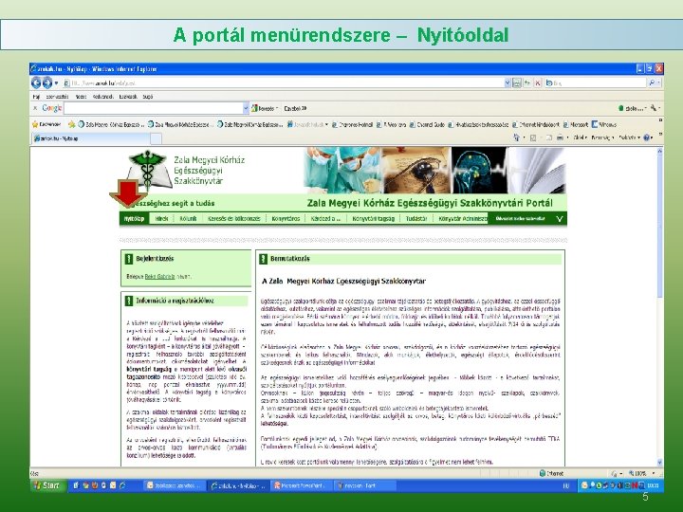This screenshot has height=512, width=683.
Task: Expand the dropdown at green navigation bar end
Action: [560, 219]
